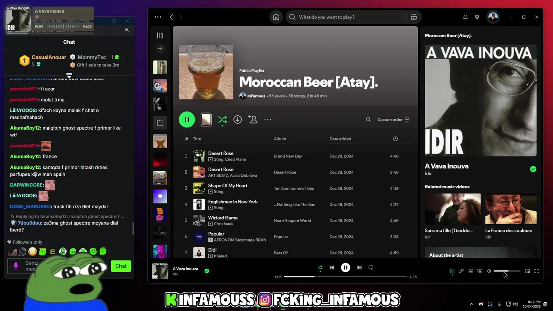
Task: Open Friend Activity icon
Action: pos(477,17)
